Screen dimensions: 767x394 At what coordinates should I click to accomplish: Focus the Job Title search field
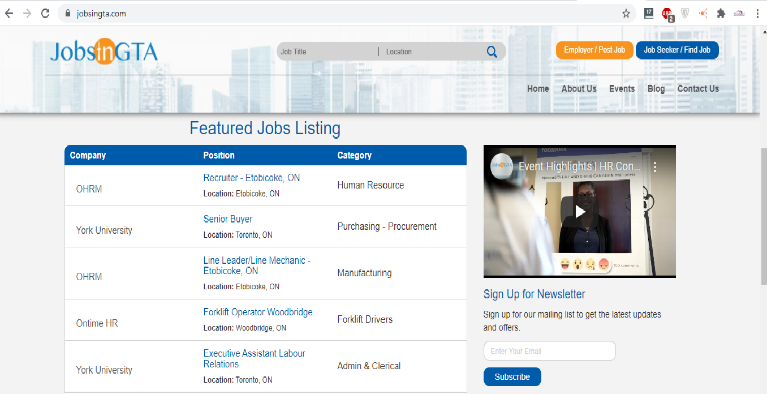(328, 52)
